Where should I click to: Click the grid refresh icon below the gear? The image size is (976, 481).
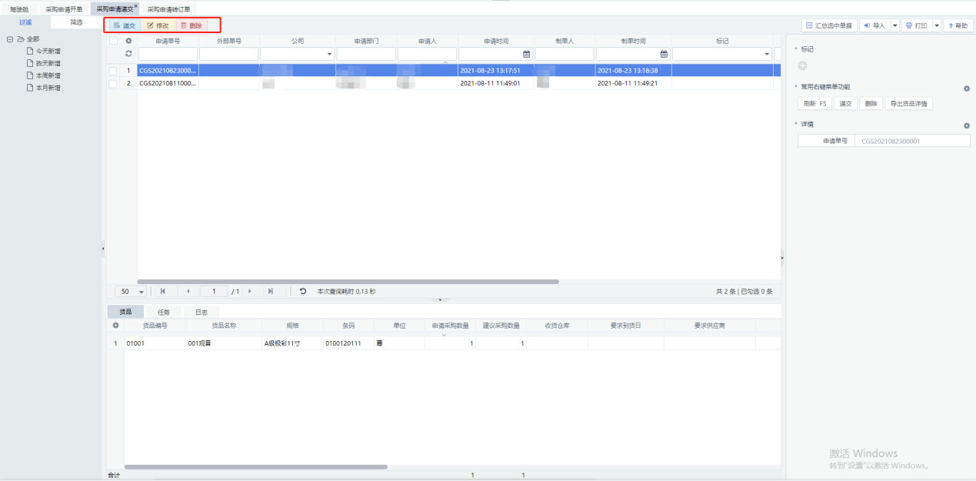128,54
